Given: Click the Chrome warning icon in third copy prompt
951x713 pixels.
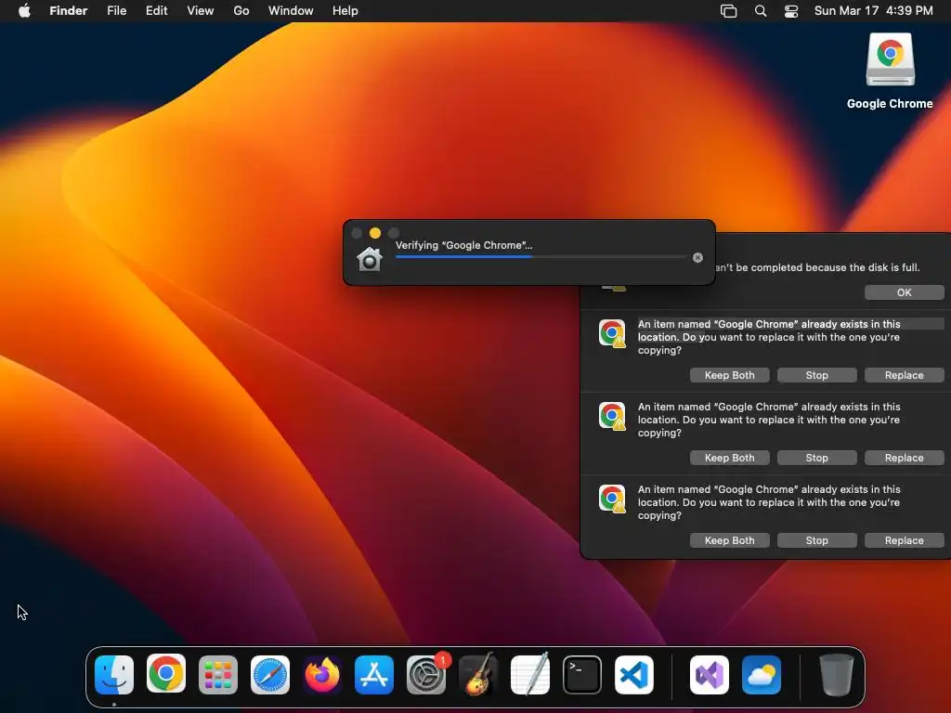Looking at the screenshot, I should tap(612, 499).
